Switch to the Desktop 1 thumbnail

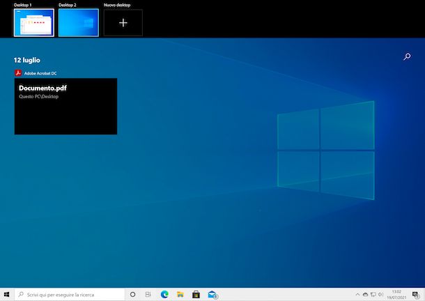[x=34, y=22]
